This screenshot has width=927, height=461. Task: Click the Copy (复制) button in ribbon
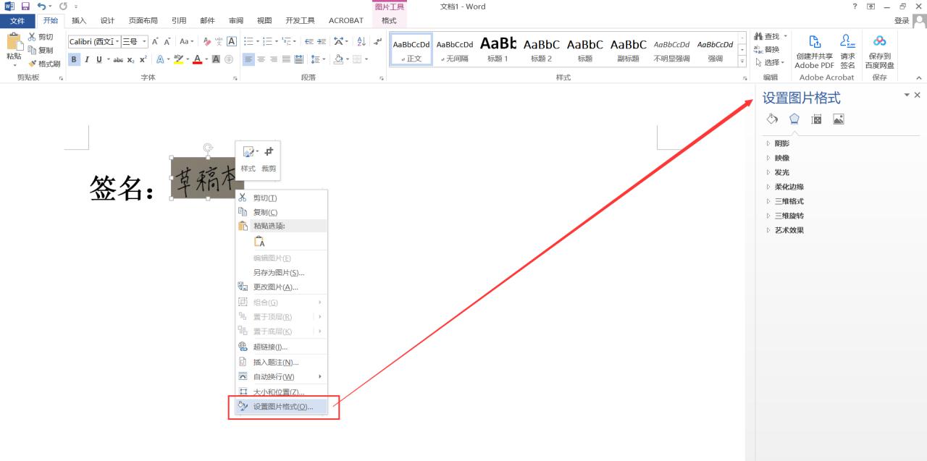click(41, 50)
